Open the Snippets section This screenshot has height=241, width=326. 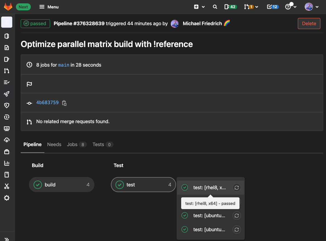point(7,186)
